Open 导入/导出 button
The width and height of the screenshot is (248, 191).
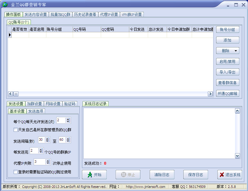(x=228, y=72)
